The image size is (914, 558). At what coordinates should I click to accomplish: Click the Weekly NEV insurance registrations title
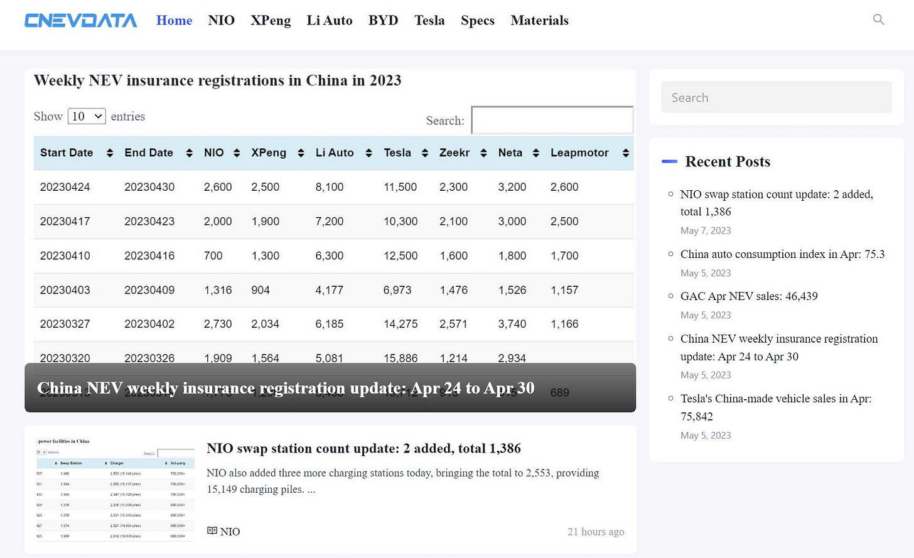click(217, 80)
